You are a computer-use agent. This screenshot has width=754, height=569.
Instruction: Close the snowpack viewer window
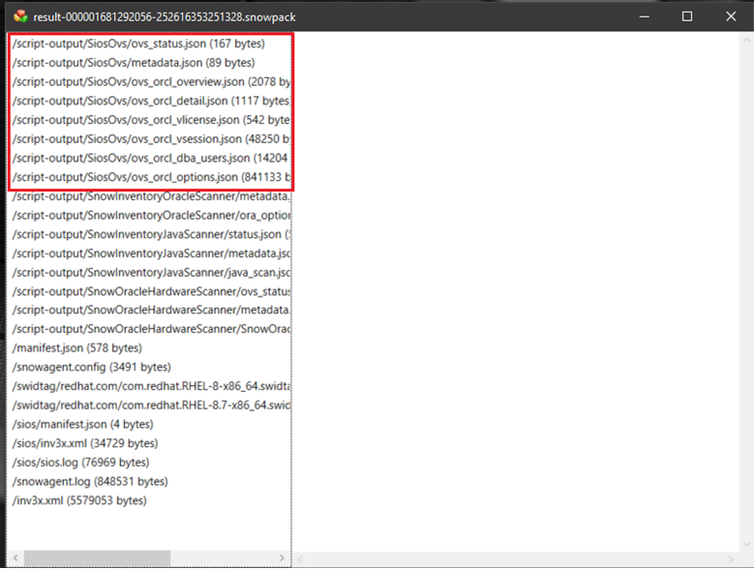pos(731,16)
